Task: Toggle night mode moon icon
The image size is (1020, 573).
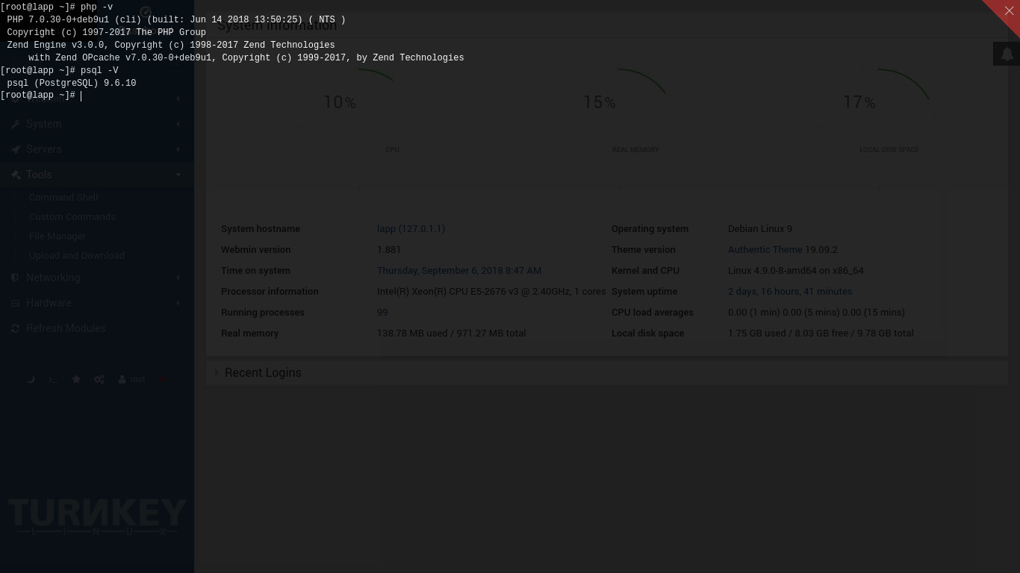Action: tap(31, 379)
